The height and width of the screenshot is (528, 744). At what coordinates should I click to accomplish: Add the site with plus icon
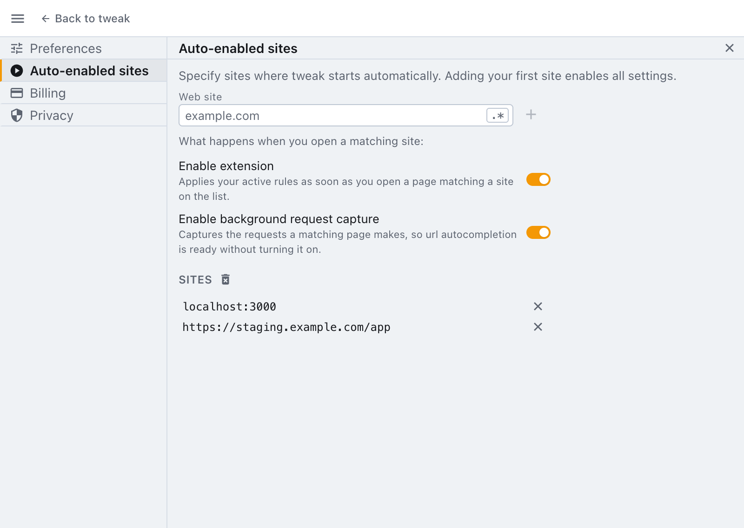pyautogui.click(x=531, y=114)
